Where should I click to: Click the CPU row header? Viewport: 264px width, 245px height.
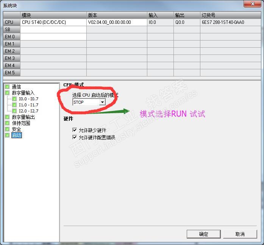[x=12, y=22]
